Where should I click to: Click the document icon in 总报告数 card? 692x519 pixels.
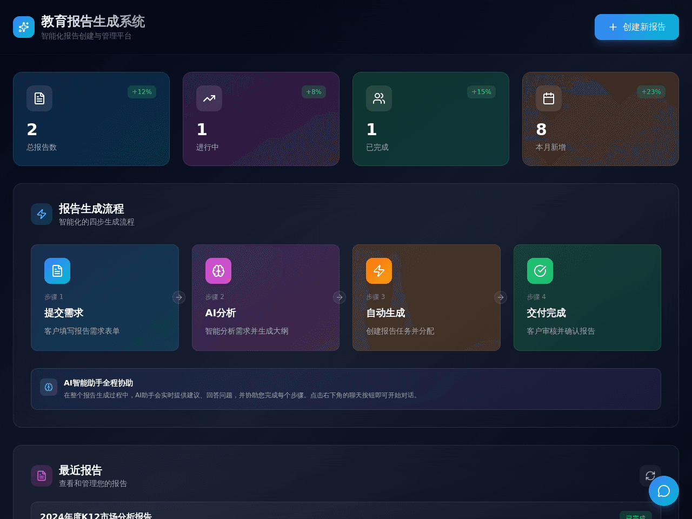tap(39, 98)
